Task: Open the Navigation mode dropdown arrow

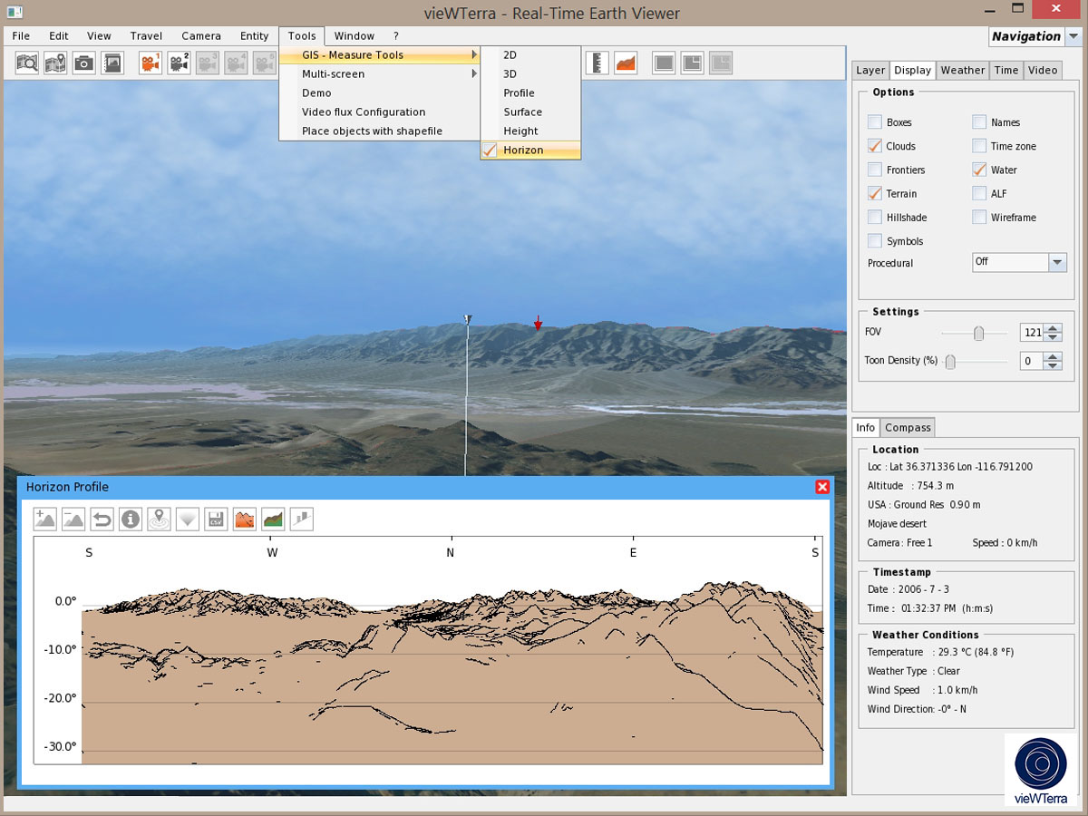Action: (x=1073, y=36)
